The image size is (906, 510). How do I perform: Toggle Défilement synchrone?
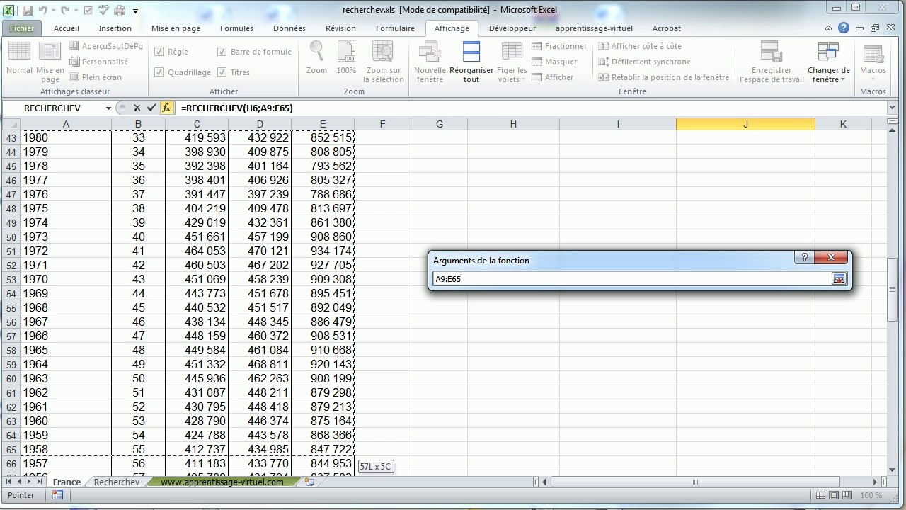[645, 62]
